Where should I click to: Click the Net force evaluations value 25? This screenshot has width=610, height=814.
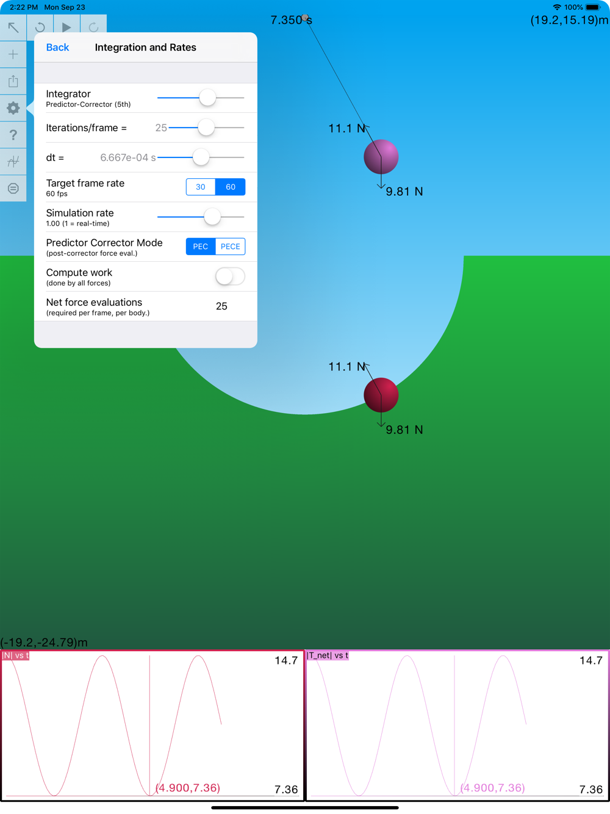221,306
